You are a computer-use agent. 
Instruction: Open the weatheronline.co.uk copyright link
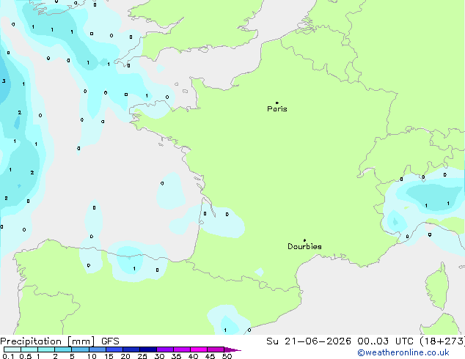point(403,353)
